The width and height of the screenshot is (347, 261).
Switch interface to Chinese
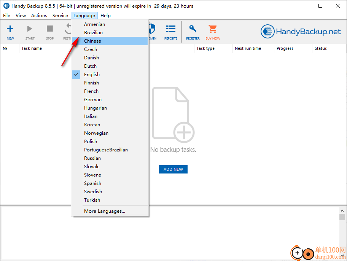(x=110, y=41)
